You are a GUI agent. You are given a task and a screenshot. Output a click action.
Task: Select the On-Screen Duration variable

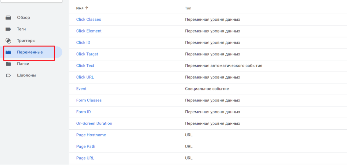click(x=94, y=123)
